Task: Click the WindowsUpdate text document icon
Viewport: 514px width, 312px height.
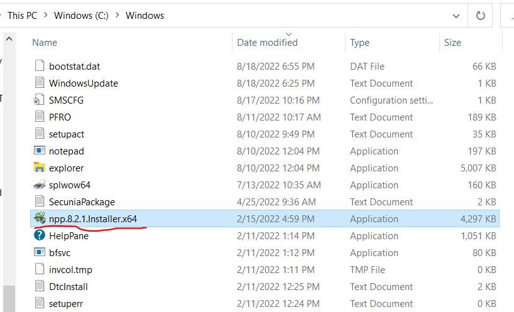Action: pyautogui.click(x=40, y=82)
